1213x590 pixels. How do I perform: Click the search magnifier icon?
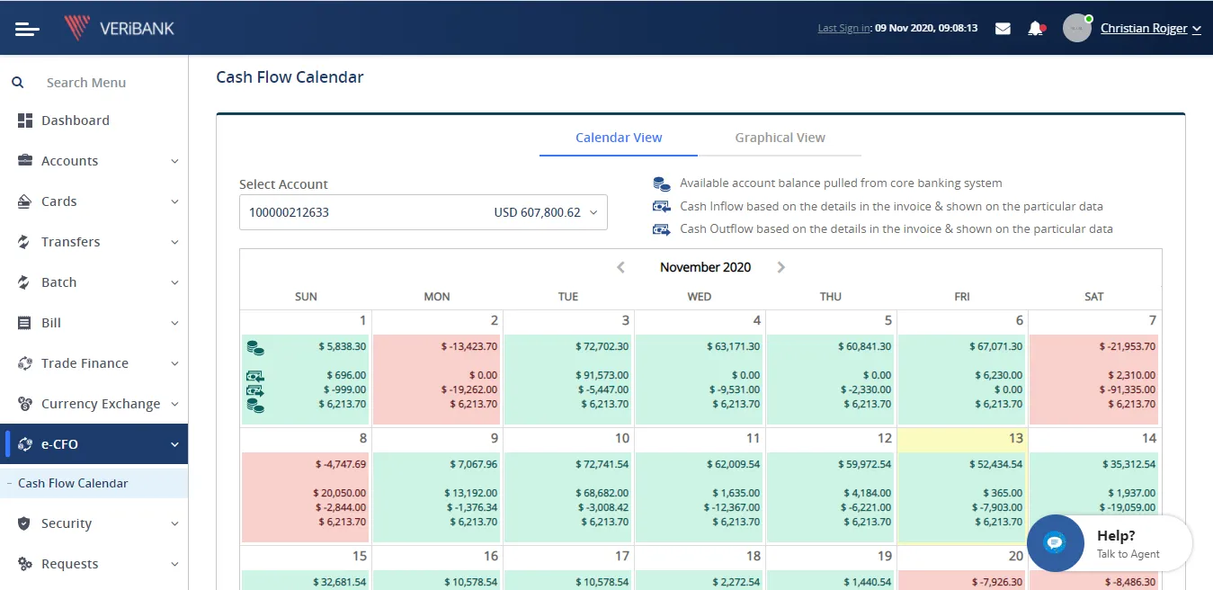[17, 83]
